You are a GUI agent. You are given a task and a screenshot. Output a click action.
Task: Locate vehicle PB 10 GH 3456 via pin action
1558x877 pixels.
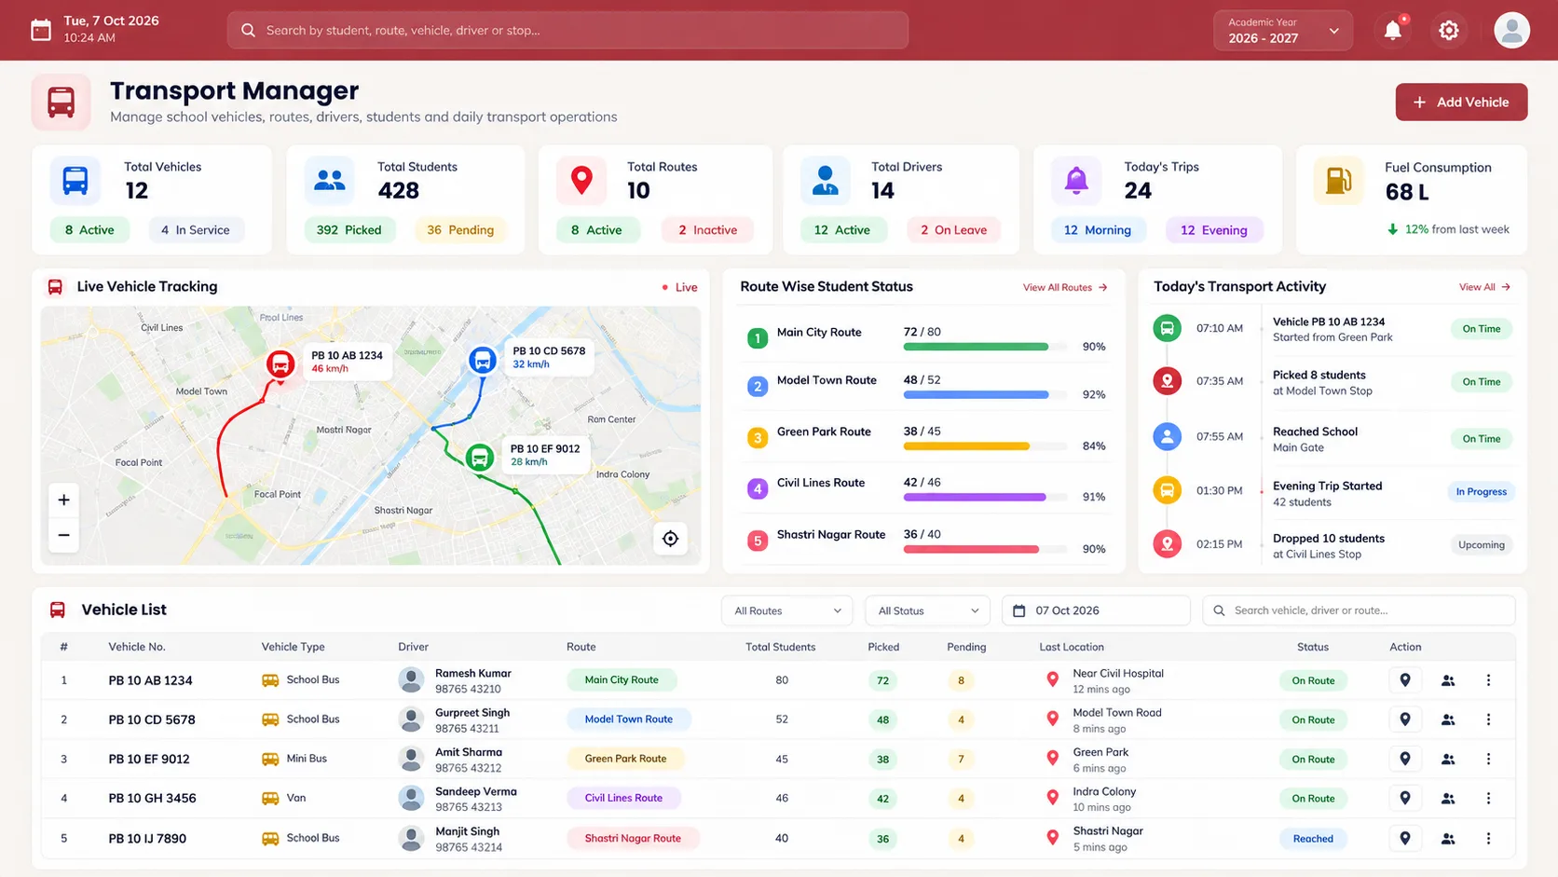[x=1405, y=798]
